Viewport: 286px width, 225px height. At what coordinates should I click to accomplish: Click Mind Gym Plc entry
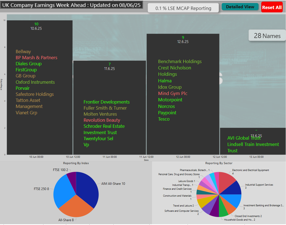(173, 93)
